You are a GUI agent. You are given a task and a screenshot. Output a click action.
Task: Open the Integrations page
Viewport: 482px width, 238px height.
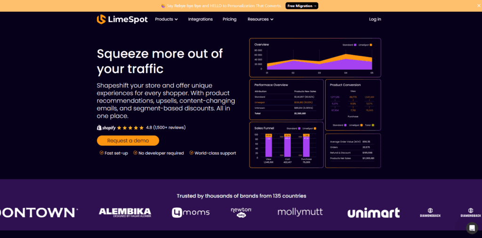[x=201, y=19]
